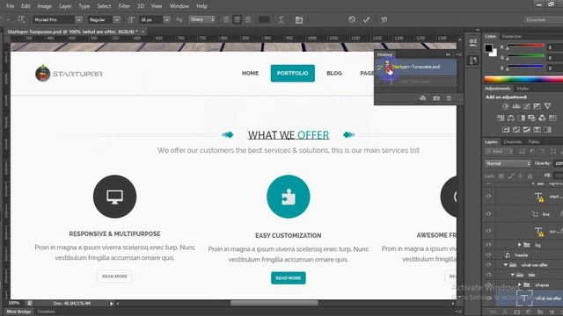Filter layers by pixel layers
Screen dimensions: 563x316
522,152
